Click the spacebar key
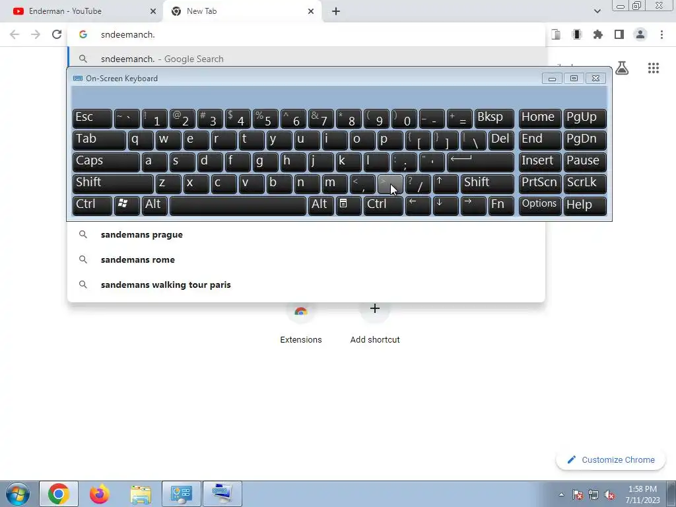 tap(238, 206)
